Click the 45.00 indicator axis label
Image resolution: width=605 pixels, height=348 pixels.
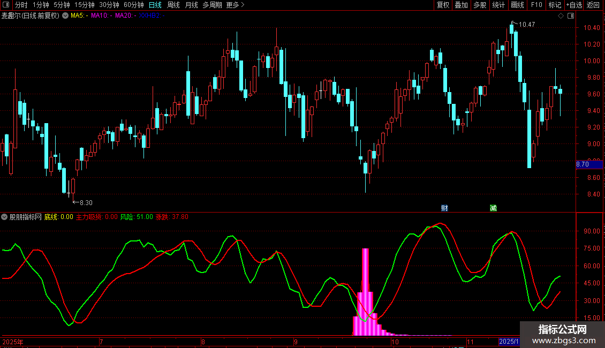click(x=592, y=283)
